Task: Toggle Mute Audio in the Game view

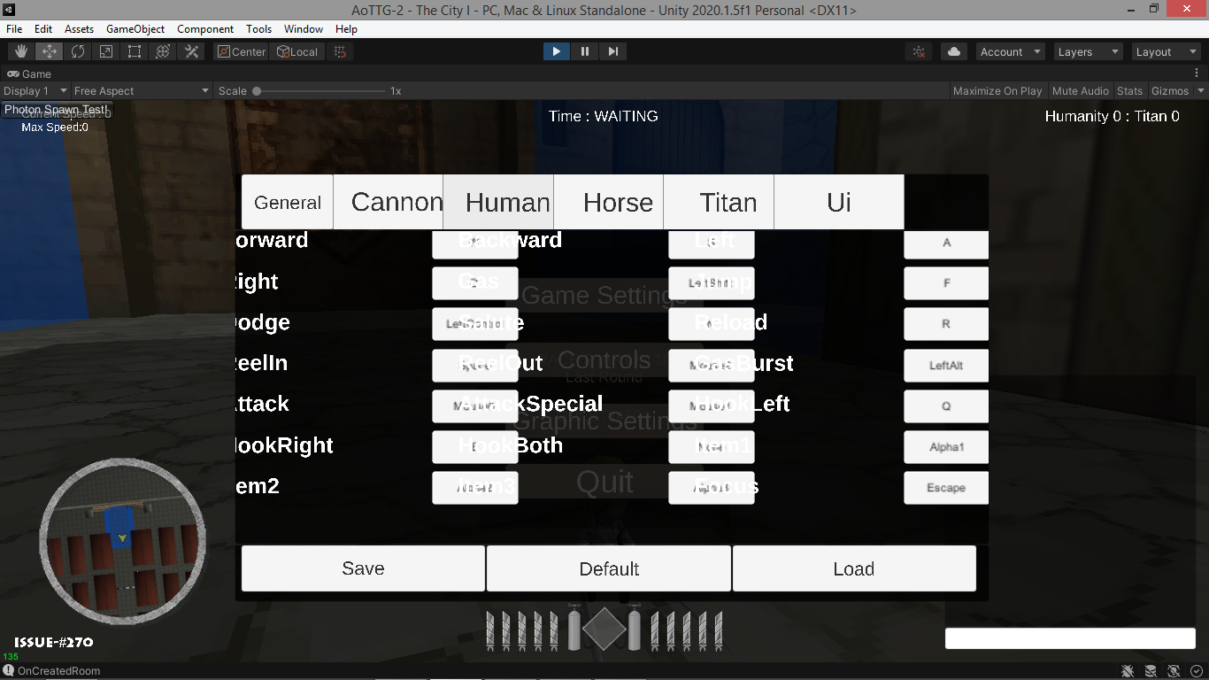Action: click(x=1080, y=90)
